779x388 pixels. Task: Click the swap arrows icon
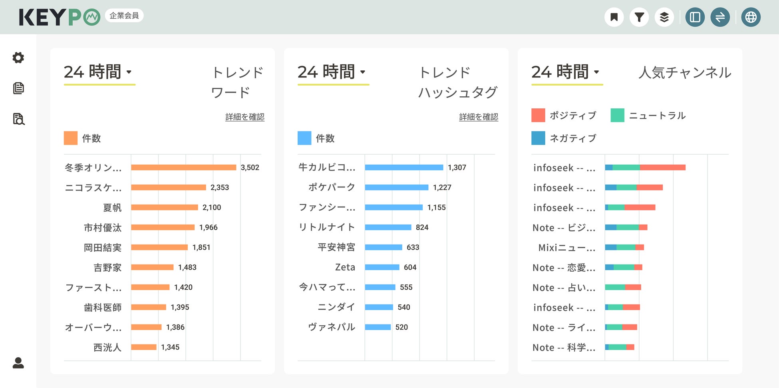[720, 17]
